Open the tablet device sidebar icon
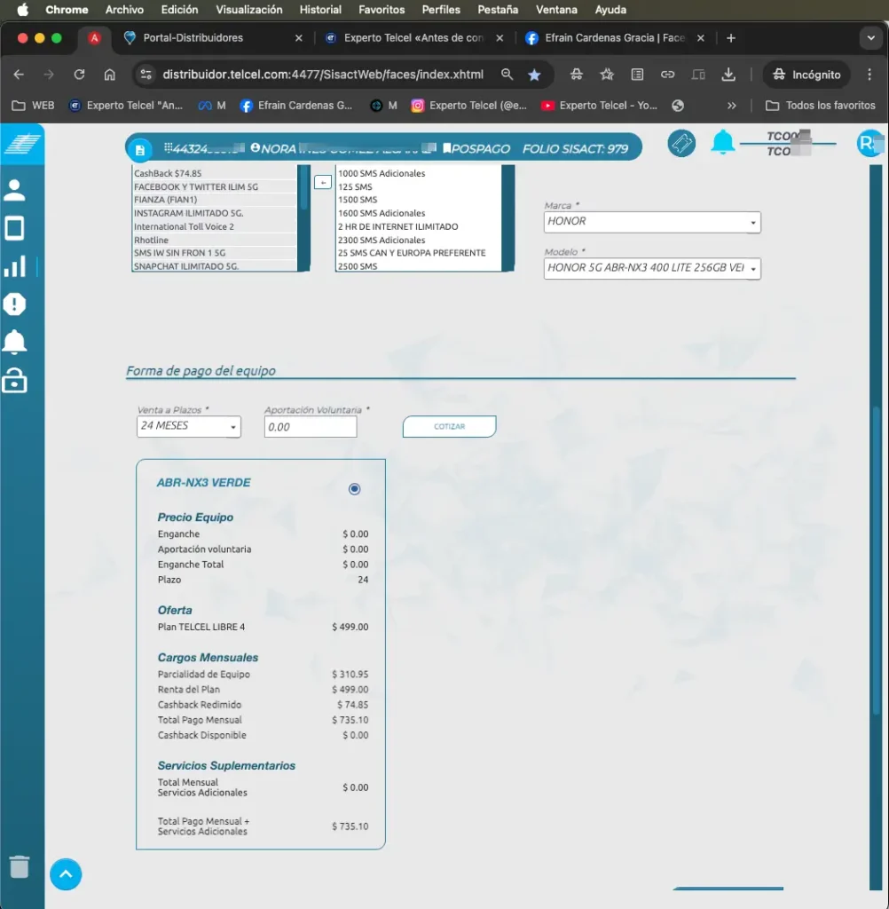This screenshot has height=909, width=889. [14, 228]
